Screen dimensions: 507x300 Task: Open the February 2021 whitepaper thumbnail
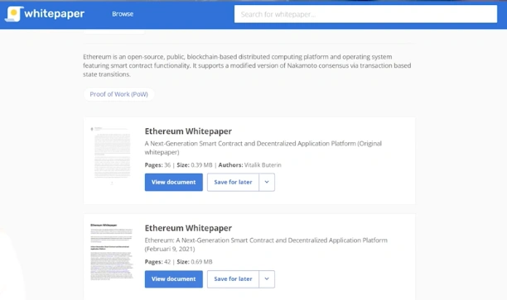(x=112, y=251)
